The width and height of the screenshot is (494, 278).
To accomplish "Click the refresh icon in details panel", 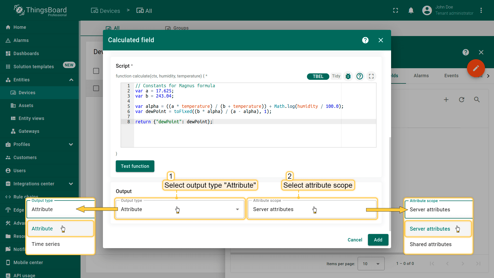I will pos(462,100).
